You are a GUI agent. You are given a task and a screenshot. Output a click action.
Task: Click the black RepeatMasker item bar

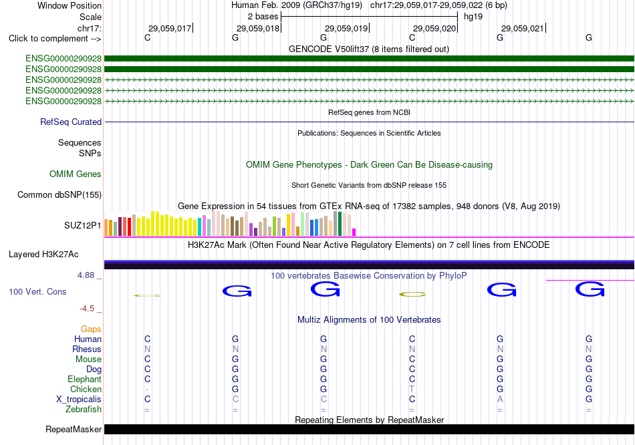pyautogui.click(x=369, y=429)
